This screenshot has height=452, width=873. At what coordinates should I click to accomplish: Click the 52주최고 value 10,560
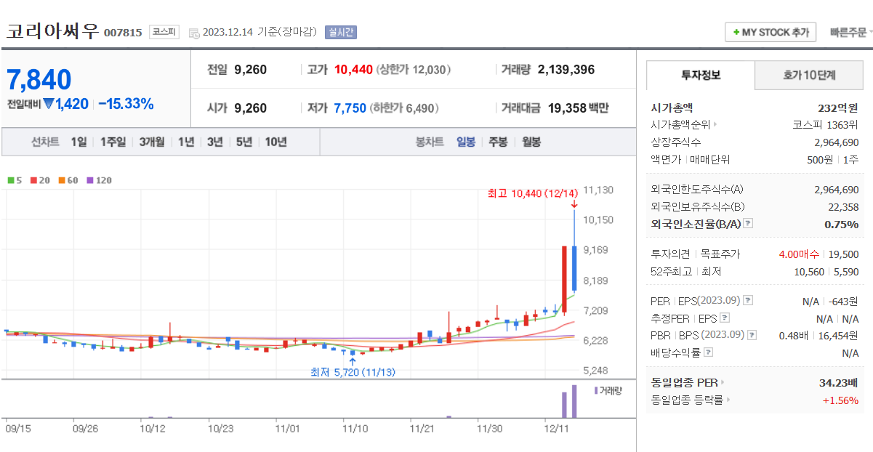pyautogui.click(x=810, y=272)
